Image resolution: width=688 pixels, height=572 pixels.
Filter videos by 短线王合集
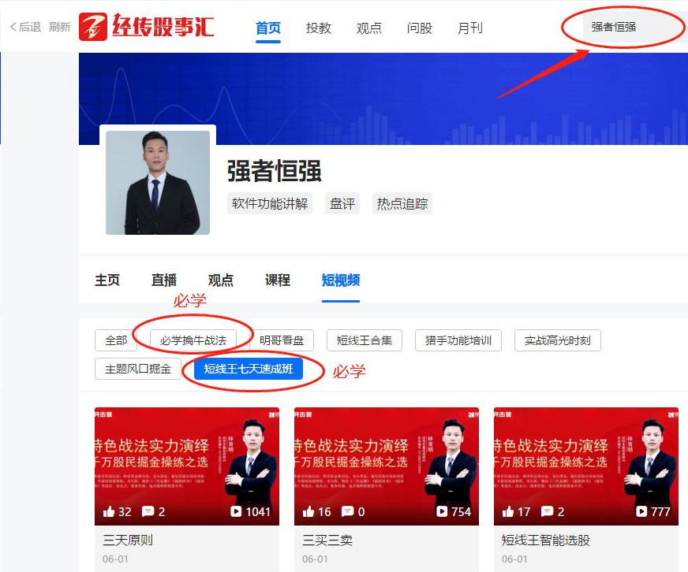point(365,340)
